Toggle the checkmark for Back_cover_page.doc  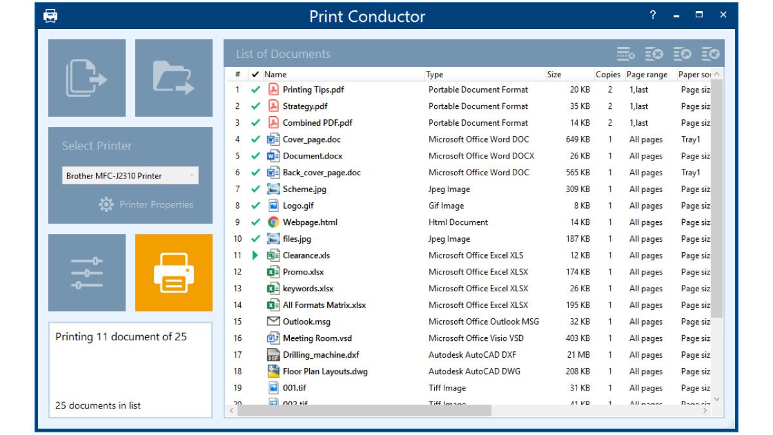256,173
